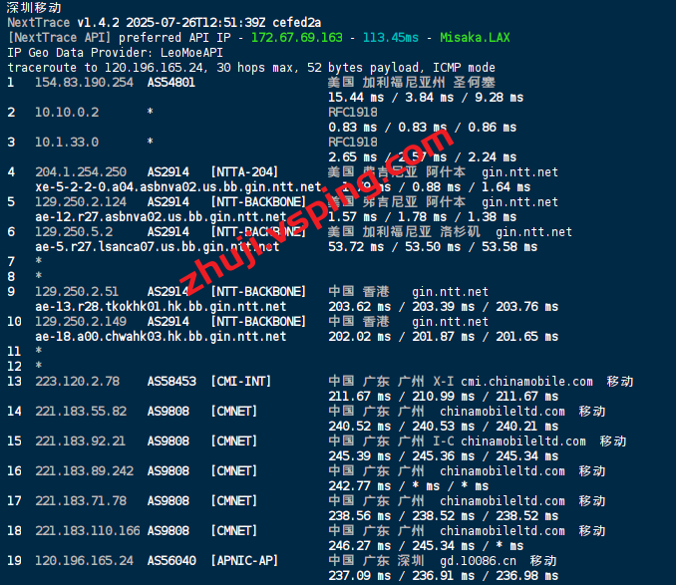
Task: Select IP 129.250.2.149 on hop 10
Action: (x=81, y=321)
